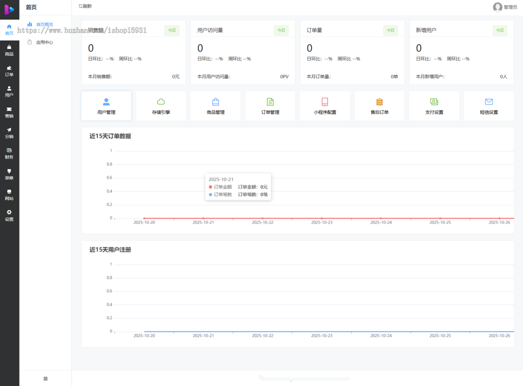Click the 售后订单 clipboard icon

click(380, 102)
